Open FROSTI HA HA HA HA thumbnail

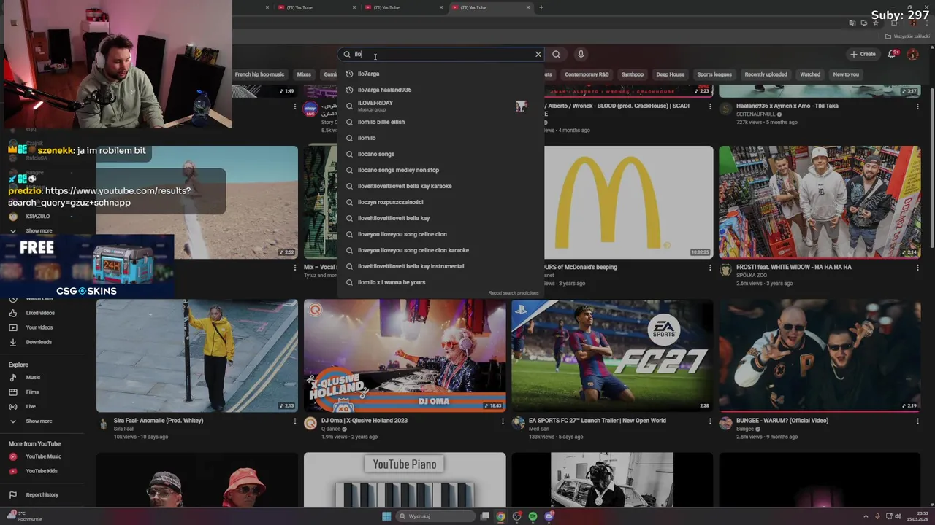820,202
